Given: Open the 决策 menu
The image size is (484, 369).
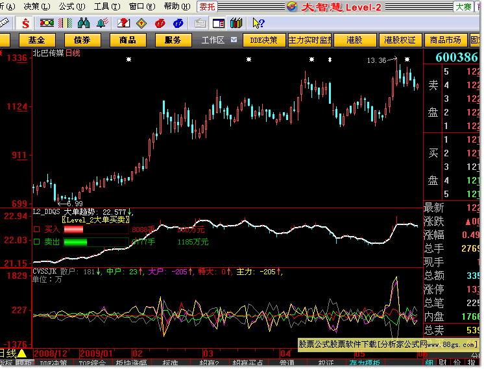Looking at the screenshot, I should click(x=37, y=6).
